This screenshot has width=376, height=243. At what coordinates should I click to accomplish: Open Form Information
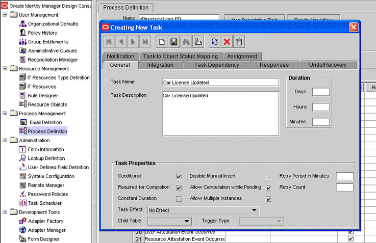click(x=46, y=149)
